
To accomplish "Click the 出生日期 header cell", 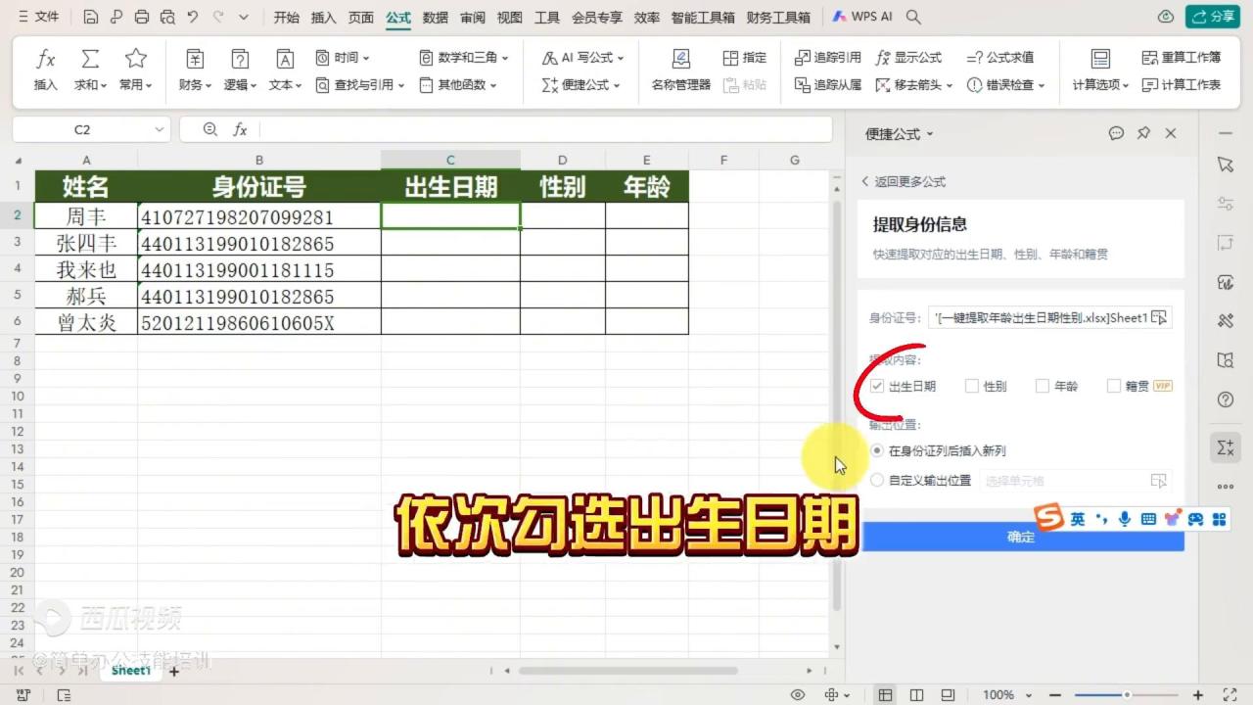I will [x=450, y=186].
